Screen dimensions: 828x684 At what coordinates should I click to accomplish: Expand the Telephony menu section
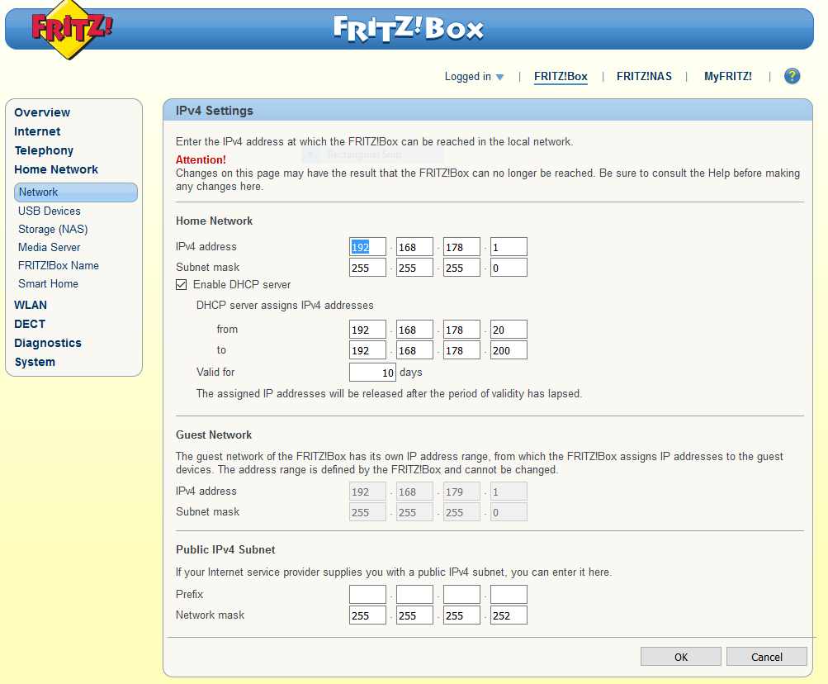click(44, 150)
